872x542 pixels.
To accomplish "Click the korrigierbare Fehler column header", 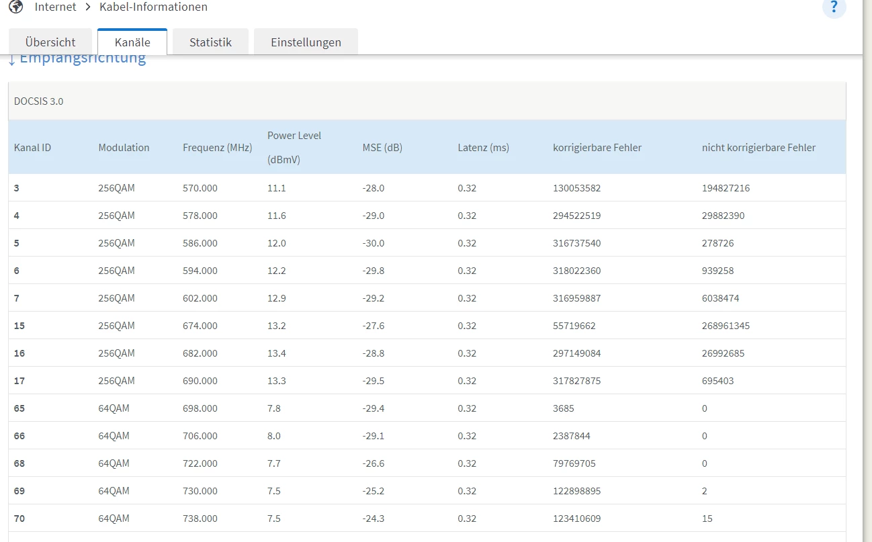I will (597, 147).
